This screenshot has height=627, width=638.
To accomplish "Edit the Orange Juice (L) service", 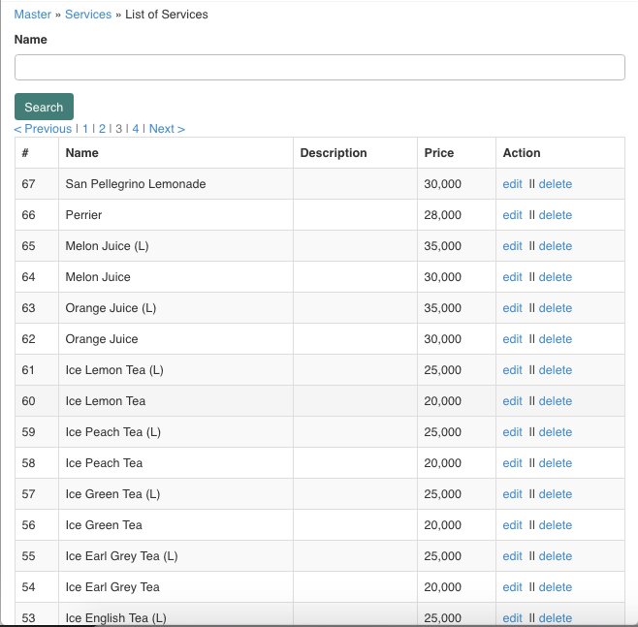I will (x=512, y=308).
